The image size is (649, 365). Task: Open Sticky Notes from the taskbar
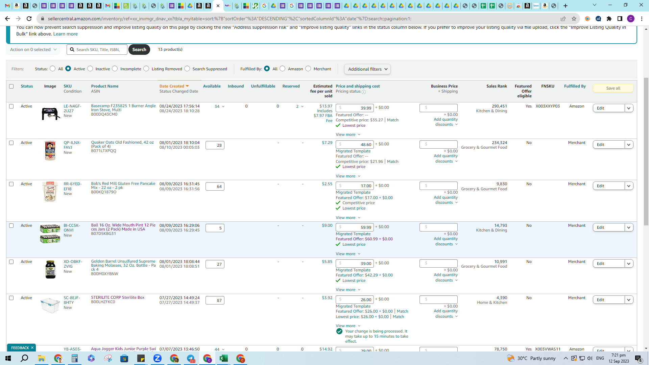tap(141, 358)
